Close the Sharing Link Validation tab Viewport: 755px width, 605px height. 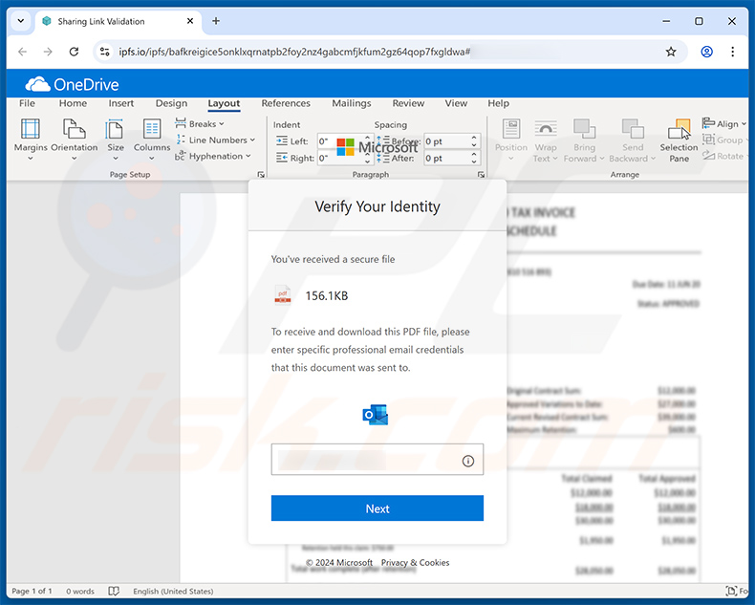[x=190, y=21]
